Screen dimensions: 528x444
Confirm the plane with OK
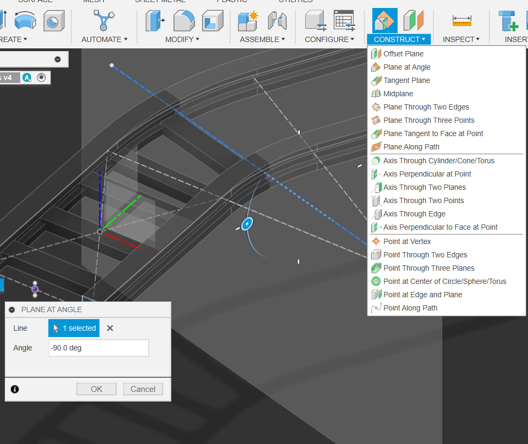pyautogui.click(x=96, y=389)
